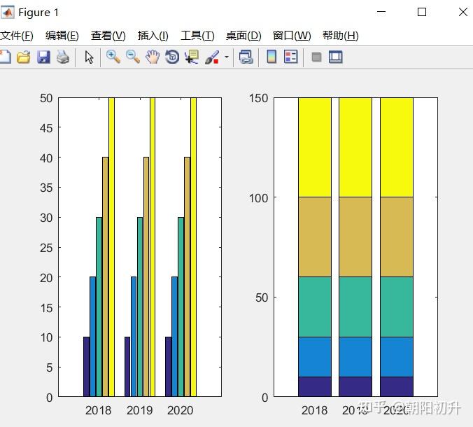Click the Link Plot toolbar icon

pos(246,57)
